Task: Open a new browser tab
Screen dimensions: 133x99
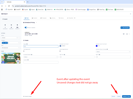Action: [x=28, y=2]
